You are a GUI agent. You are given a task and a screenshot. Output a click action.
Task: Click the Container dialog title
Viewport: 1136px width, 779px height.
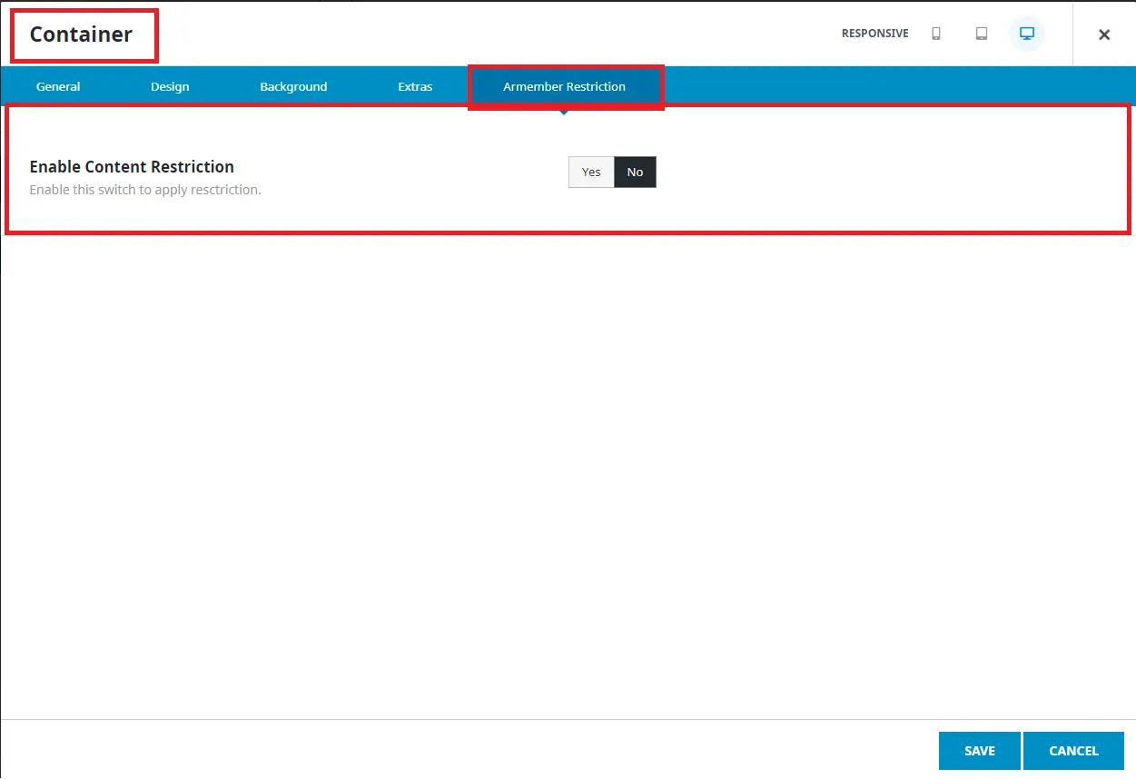81,35
